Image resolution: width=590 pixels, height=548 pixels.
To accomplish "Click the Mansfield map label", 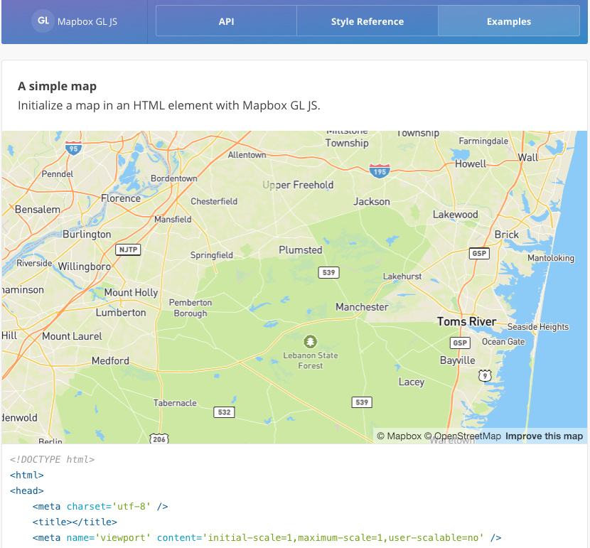I will coord(173,220).
